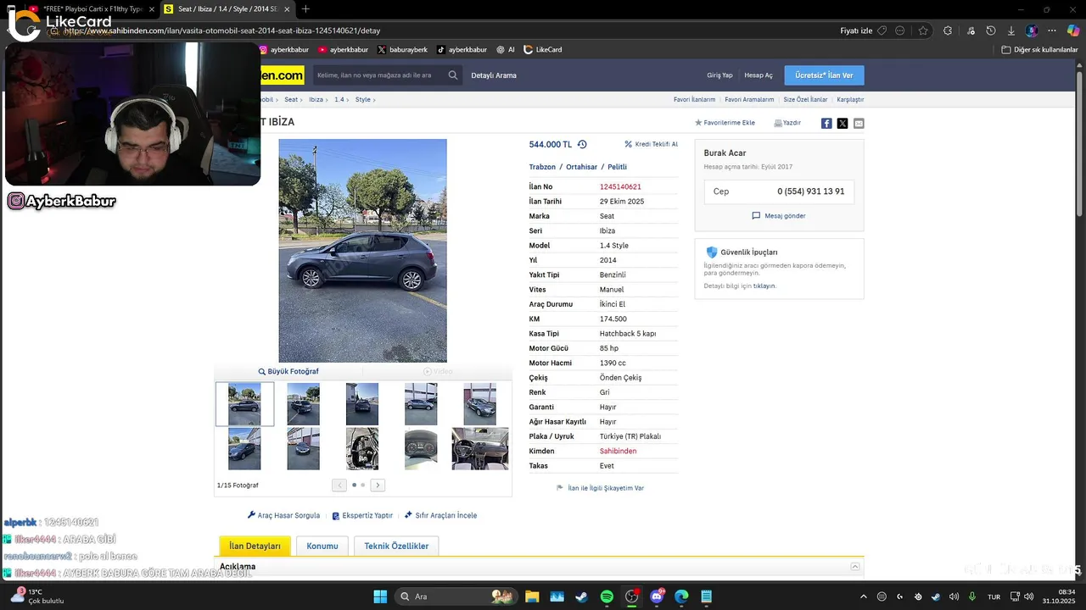
Task: Click Ücretsiz İlan Ver button
Action: 824,75
